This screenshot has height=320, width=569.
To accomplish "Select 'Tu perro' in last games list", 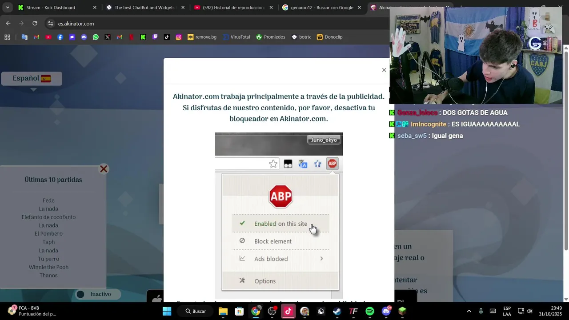I will coord(48,259).
